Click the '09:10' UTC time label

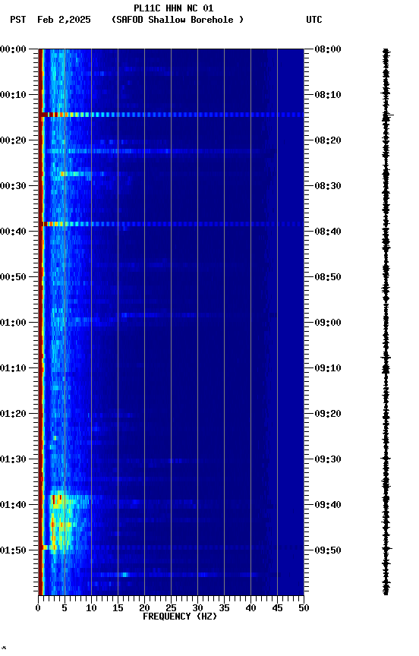(328, 368)
